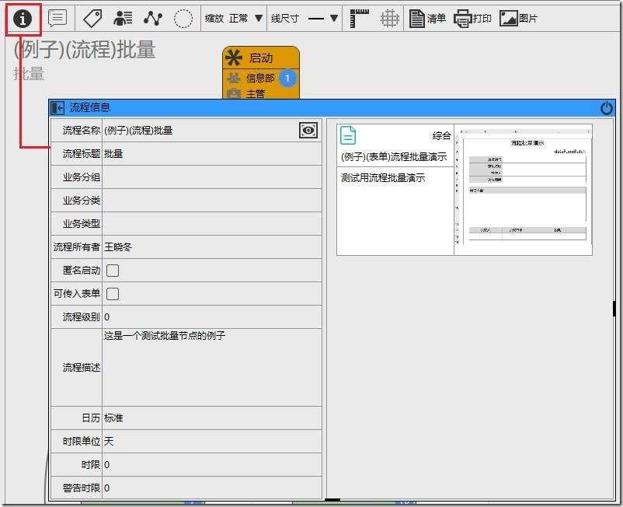Select (例子)(表单)流程批量演示 form title

[394, 156]
